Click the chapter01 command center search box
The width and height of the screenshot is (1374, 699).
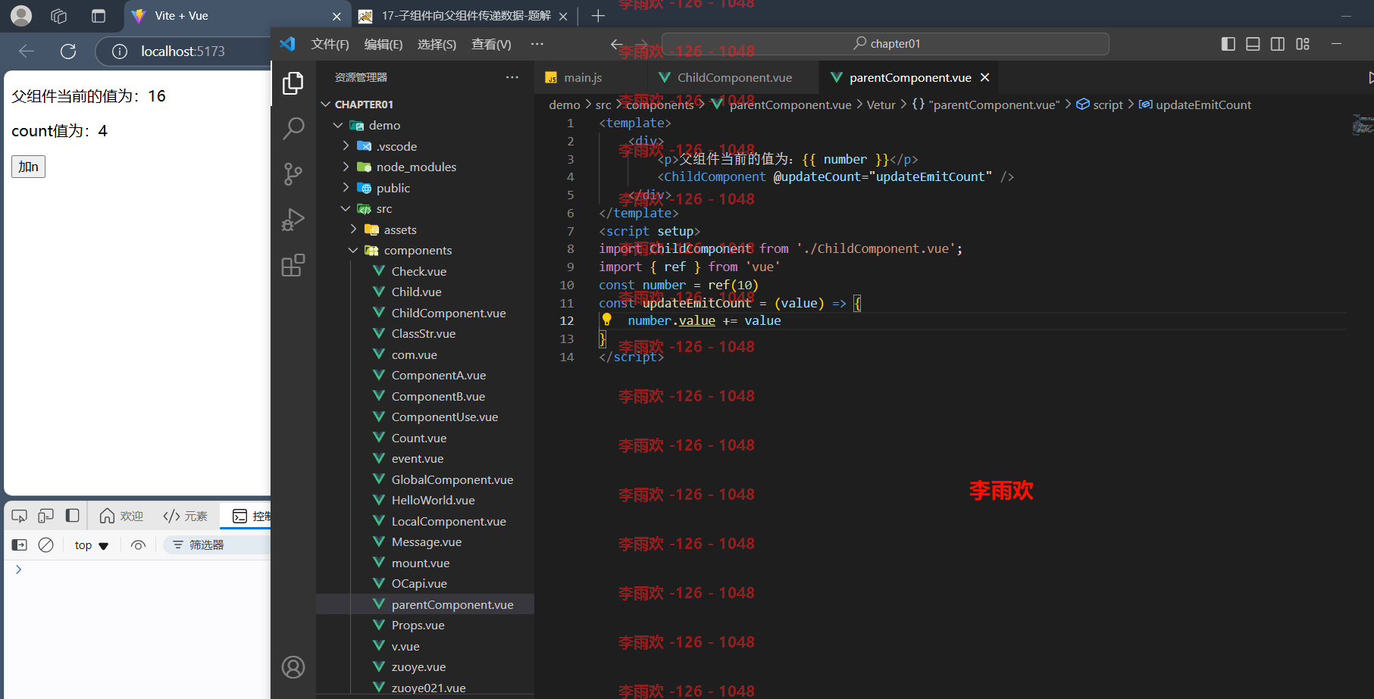[x=885, y=44]
